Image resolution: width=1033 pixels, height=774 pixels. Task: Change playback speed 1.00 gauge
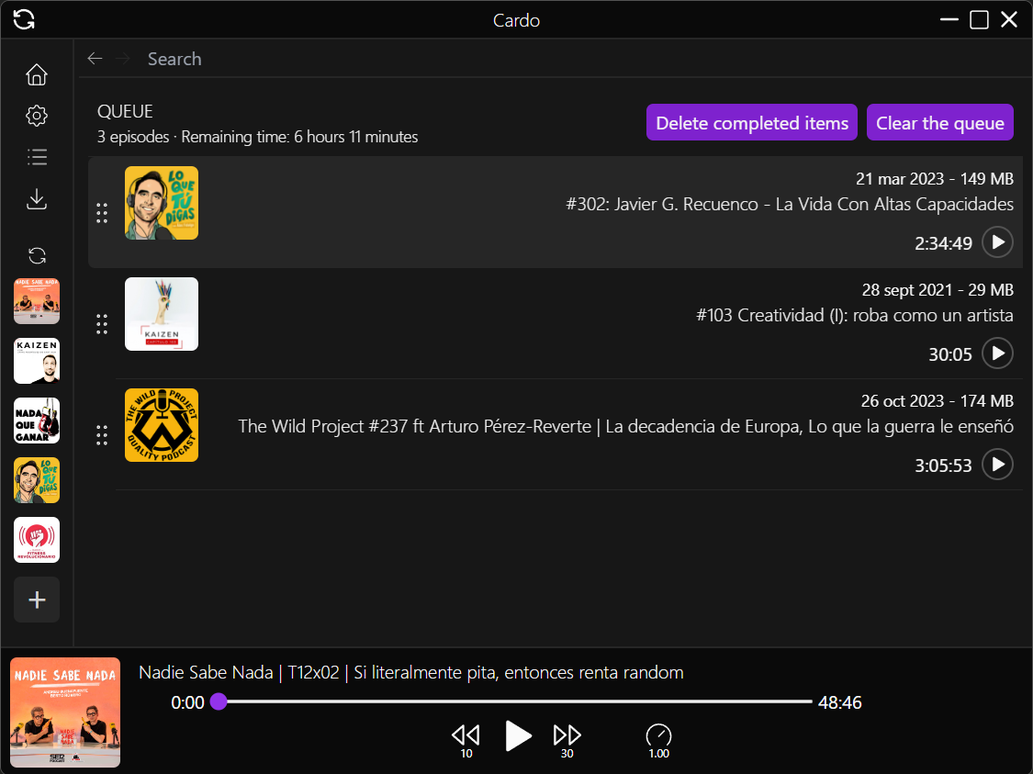658,740
